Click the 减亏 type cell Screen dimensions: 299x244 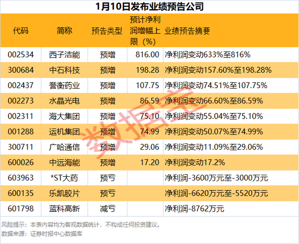(108, 209)
